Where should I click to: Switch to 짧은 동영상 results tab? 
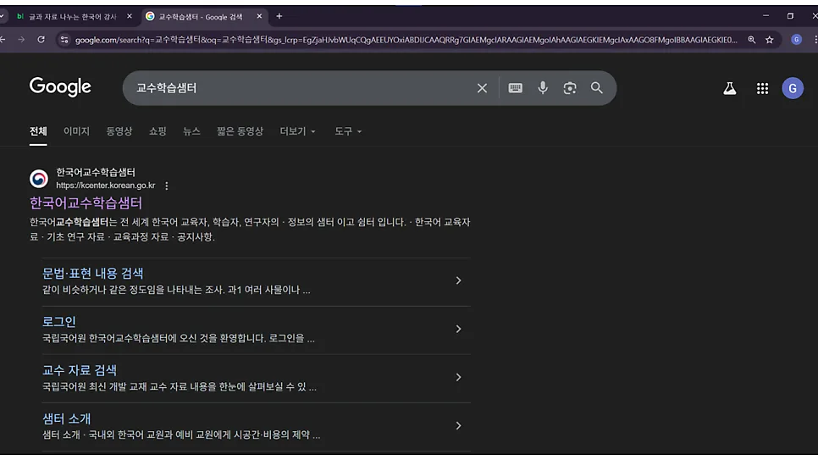click(x=240, y=131)
